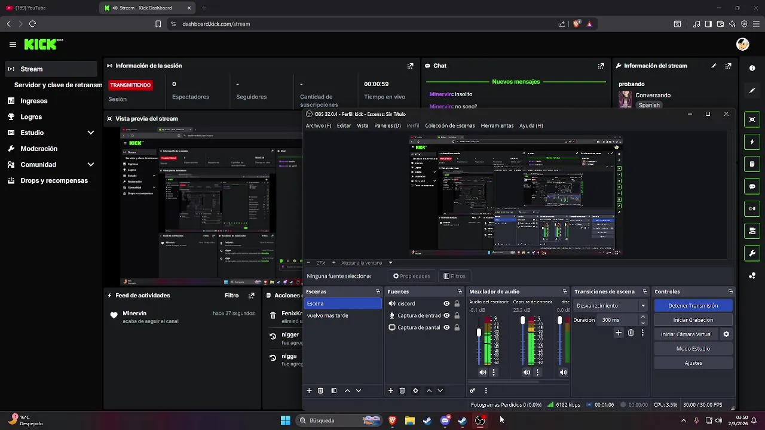Open Desvanecimiento transition dropdown
Viewport: 765px width, 430px height.
610,305
